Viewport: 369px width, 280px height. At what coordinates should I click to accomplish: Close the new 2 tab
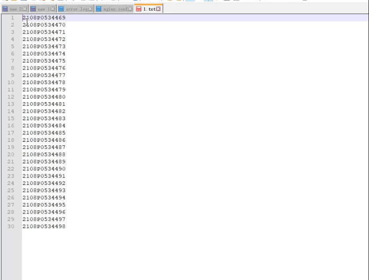25,9
